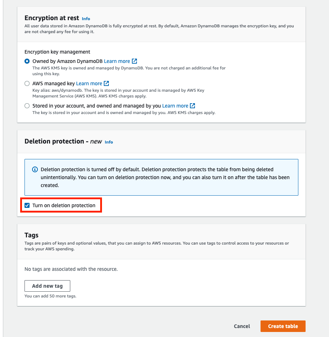Click external link icon in stored-in-your-account row
Viewport: 329px width, 337px height.
[x=192, y=106]
